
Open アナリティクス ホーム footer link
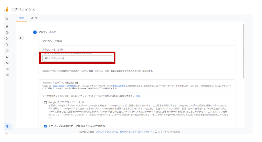(107, 132)
